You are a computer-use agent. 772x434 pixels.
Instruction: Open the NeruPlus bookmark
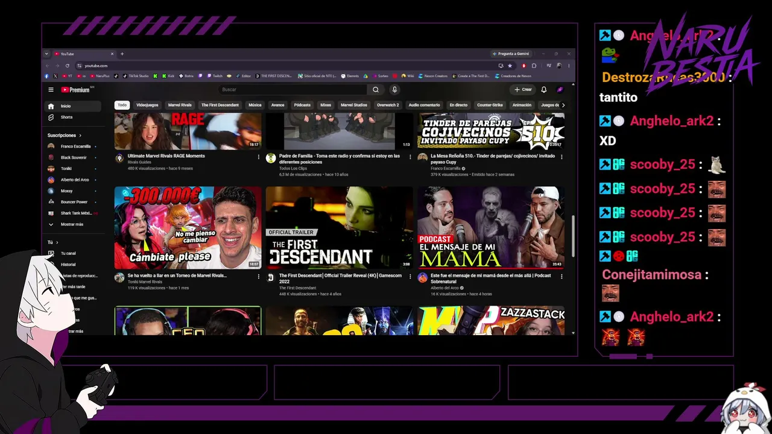(100, 76)
